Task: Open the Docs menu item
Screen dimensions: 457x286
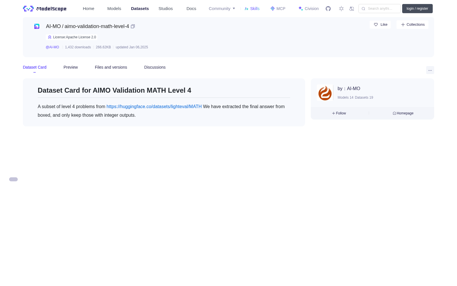Action: tap(191, 9)
